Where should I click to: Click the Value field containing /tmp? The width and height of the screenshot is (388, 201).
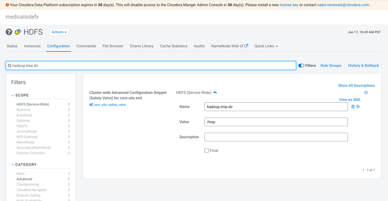click(x=276, y=122)
